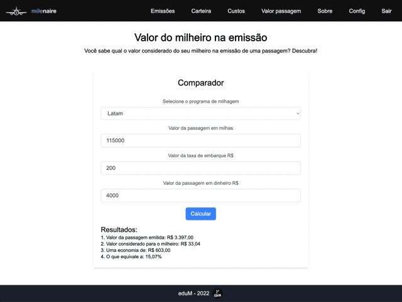This screenshot has height=302, width=402.
Task: Click the eduM footer badge icon
Action: (218, 293)
